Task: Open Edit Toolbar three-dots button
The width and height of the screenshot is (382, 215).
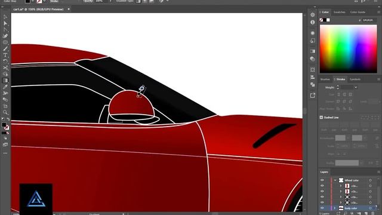Action: [x=5, y=153]
